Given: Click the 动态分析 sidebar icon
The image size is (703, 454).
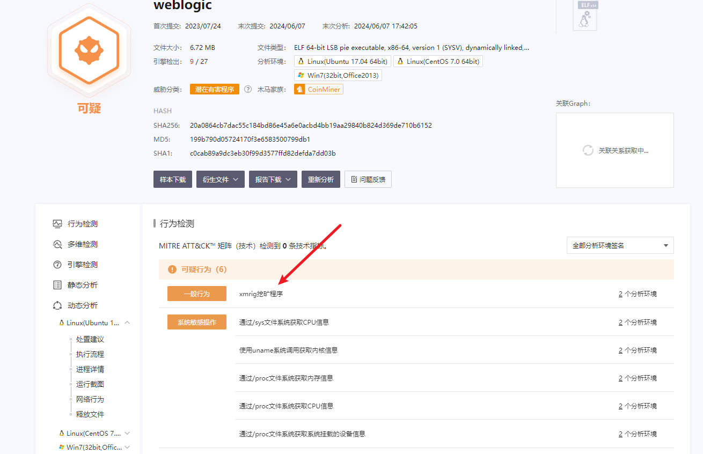Looking at the screenshot, I should coord(57,305).
